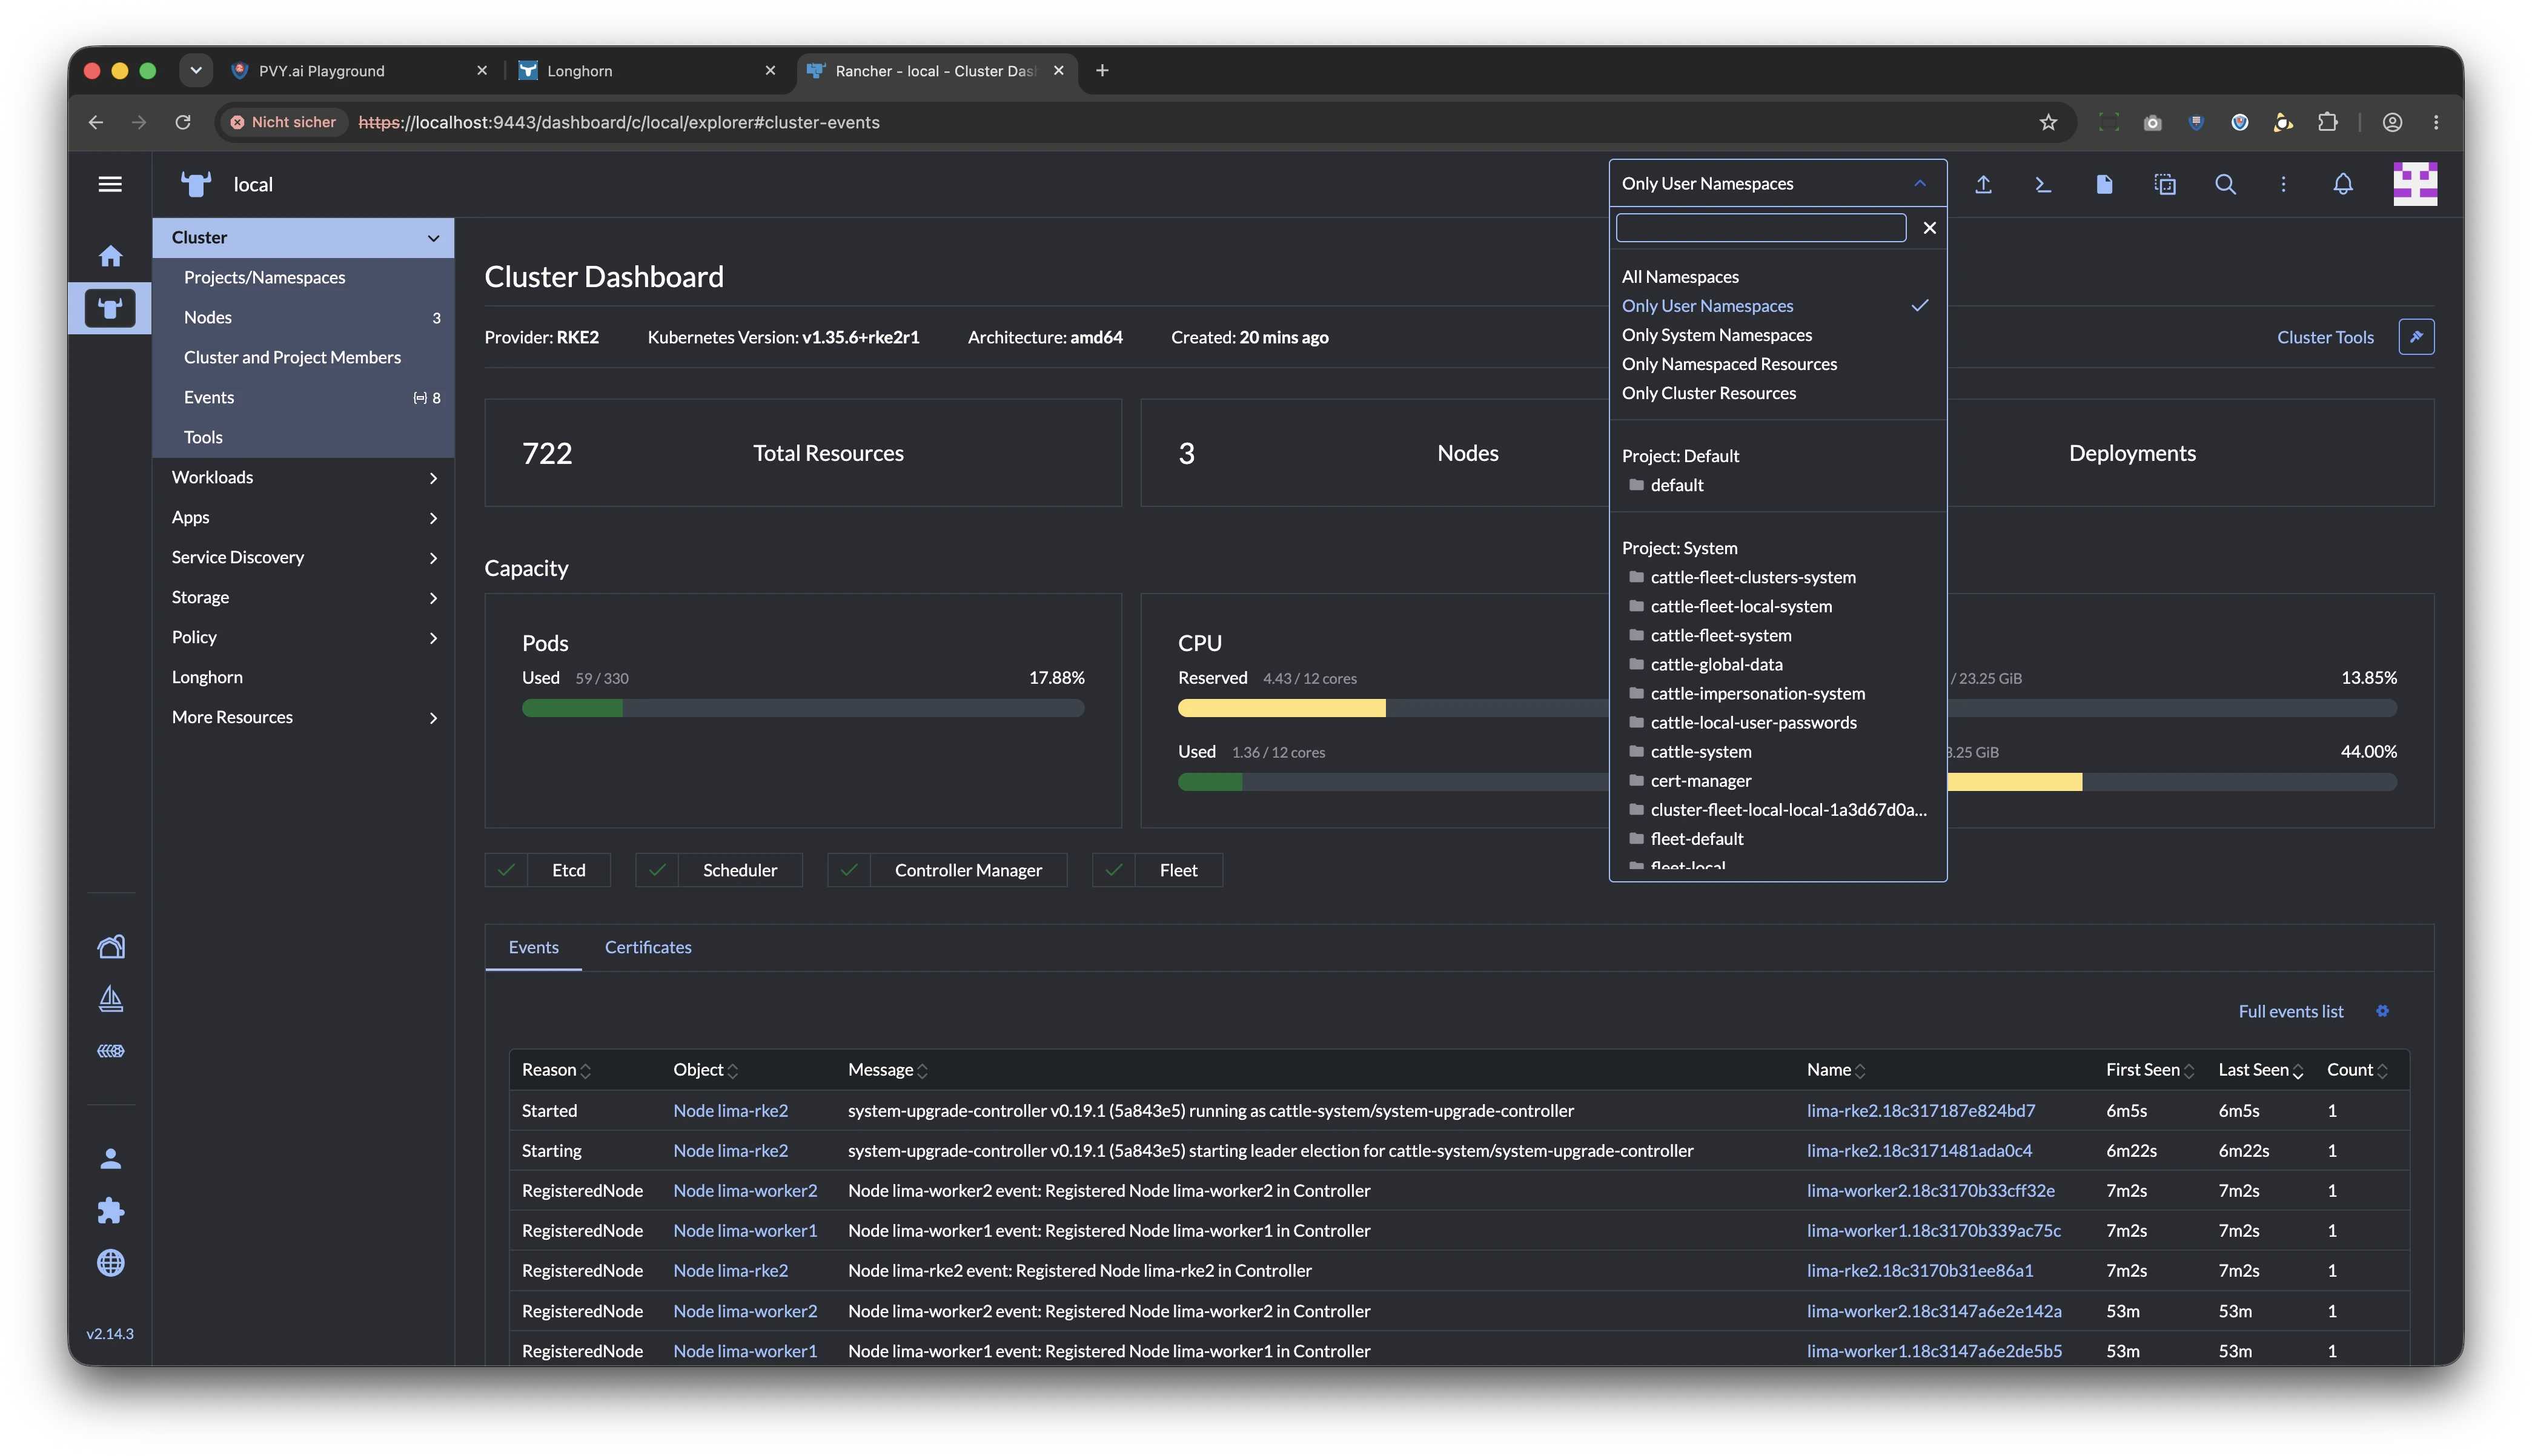This screenshot has width=2532, height=1456.
Task: Clear namespace filter with X icon
Action: point(1929,228)
